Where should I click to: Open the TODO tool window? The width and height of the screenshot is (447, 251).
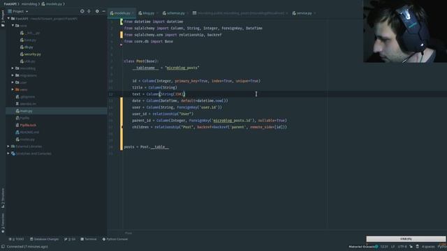pyautogui.click(x=17, y=239)
